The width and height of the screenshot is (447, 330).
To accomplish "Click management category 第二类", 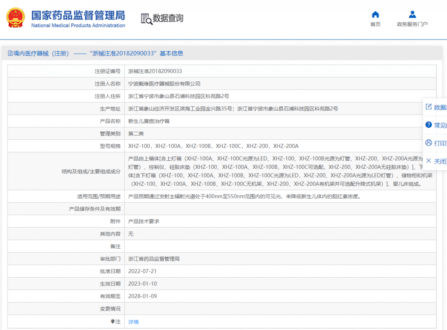I will click(x=136, y=134).
